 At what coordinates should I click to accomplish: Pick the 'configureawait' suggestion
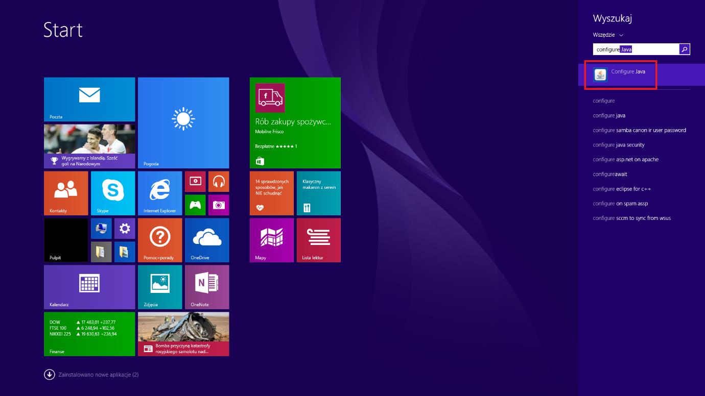[610, 175]
